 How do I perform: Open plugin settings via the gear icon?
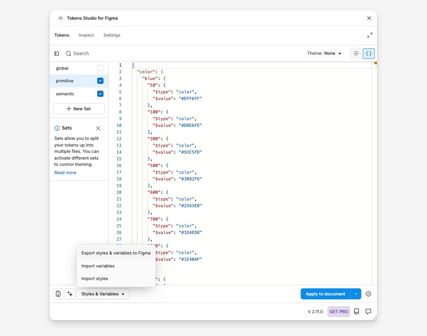pyautogui.click(x=368, y=294)
